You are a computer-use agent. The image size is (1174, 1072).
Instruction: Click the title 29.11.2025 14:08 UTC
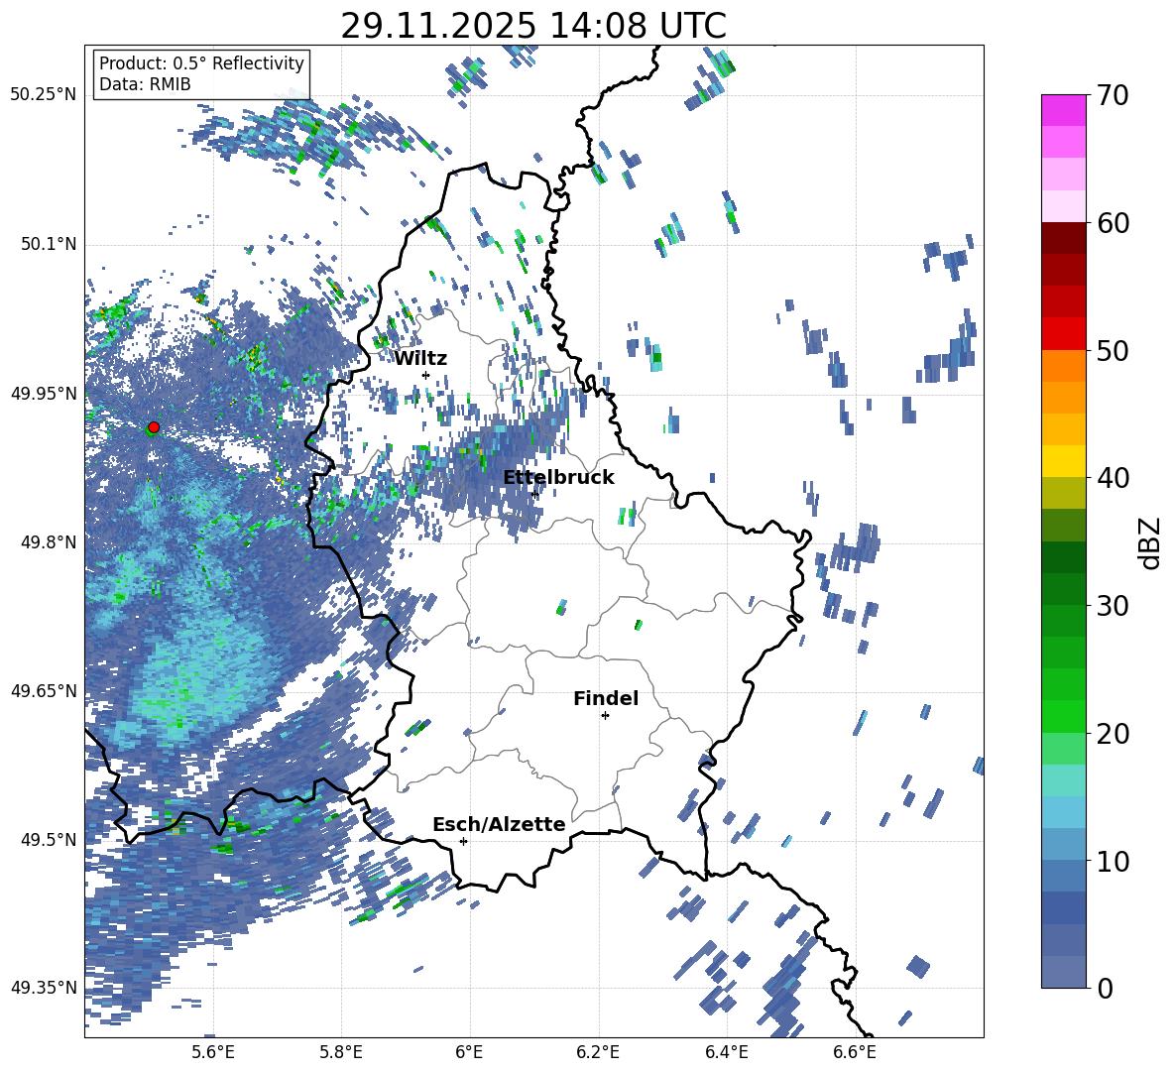pos(533,27)
